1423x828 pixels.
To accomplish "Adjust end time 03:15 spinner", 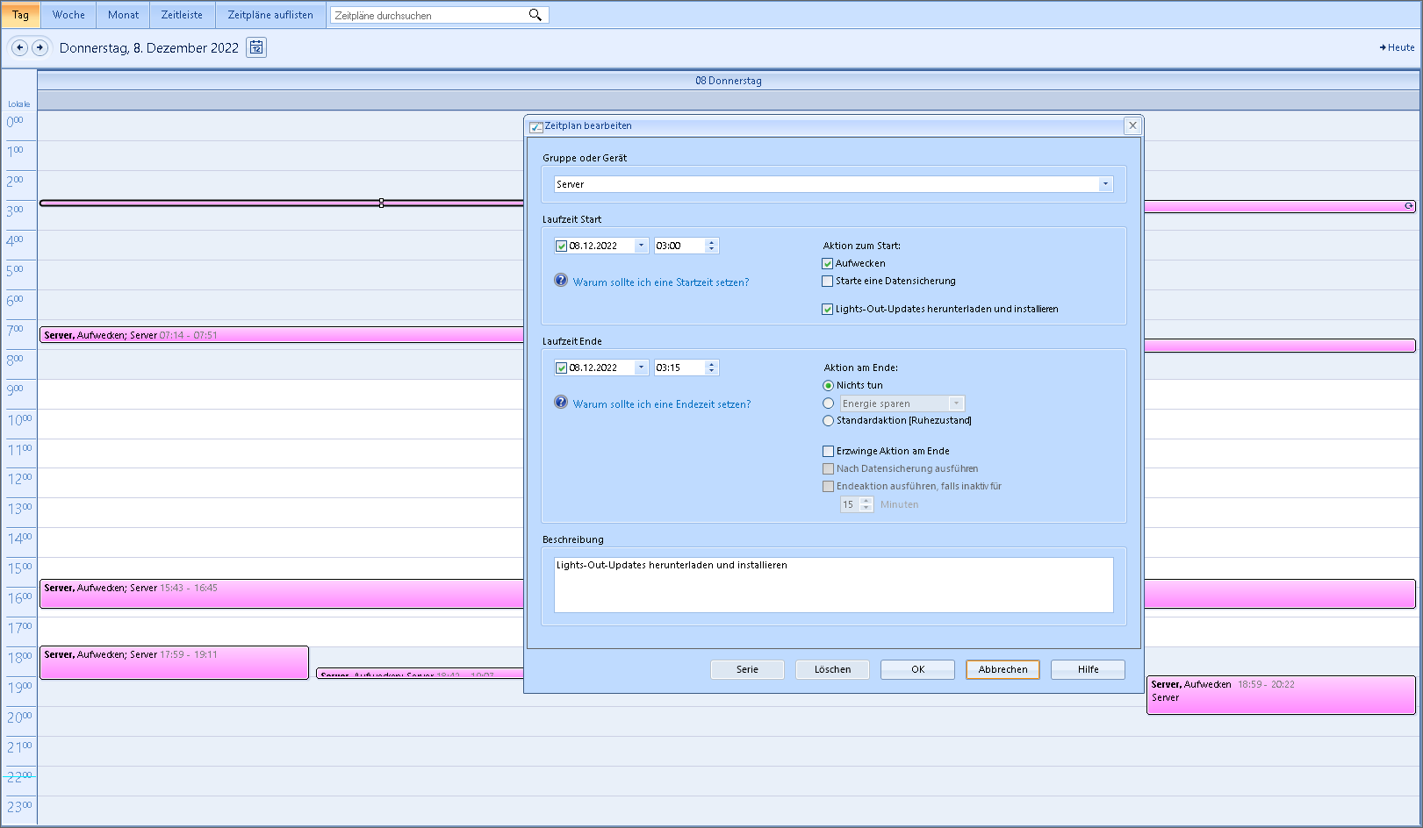I will tap(712, 368).
